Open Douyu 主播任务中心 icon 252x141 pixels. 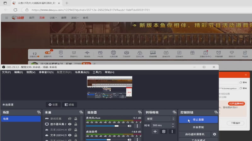[205, 54]
